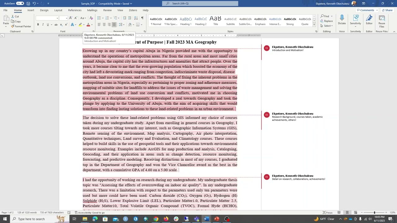Open PowerPoint from the taskbar
This screenshot has height=223, width=397.
[217, 219]
